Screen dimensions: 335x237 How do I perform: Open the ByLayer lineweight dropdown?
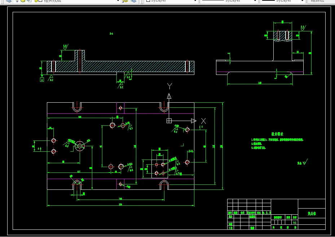click(x=283, y=1)
